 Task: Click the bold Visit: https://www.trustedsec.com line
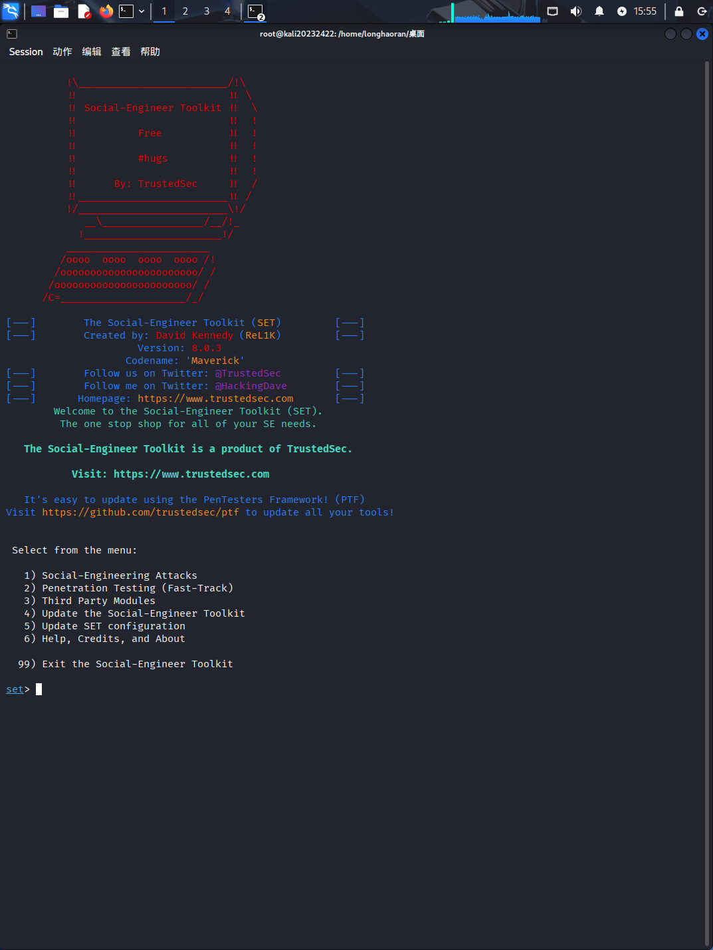170,474
